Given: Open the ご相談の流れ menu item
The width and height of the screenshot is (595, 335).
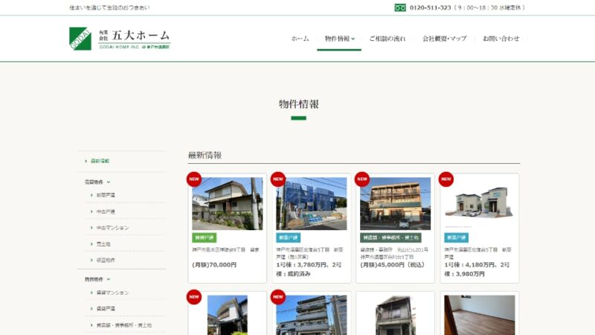Looking at the screenshot, I should 387,39.
